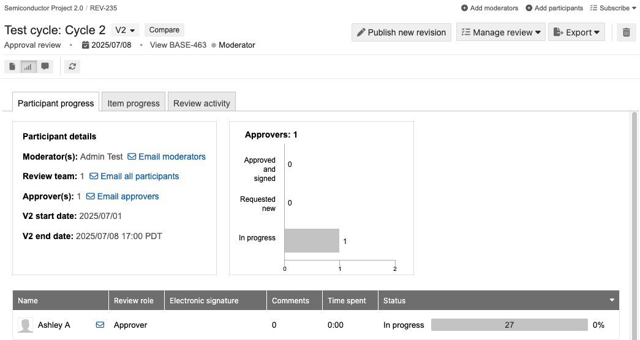Image resolution: width=640 pixels, height=340 pixels.
Task: Click the calendar icon beside 2025/07/08
Action: (x=86, y=45)
